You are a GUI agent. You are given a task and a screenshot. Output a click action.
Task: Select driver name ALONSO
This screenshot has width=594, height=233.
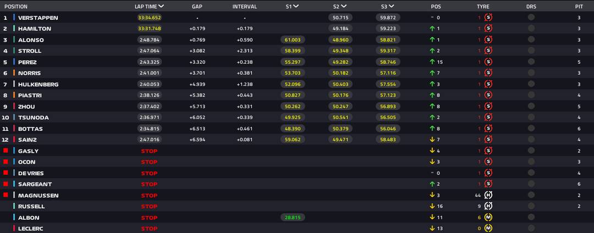coord(31,40)
